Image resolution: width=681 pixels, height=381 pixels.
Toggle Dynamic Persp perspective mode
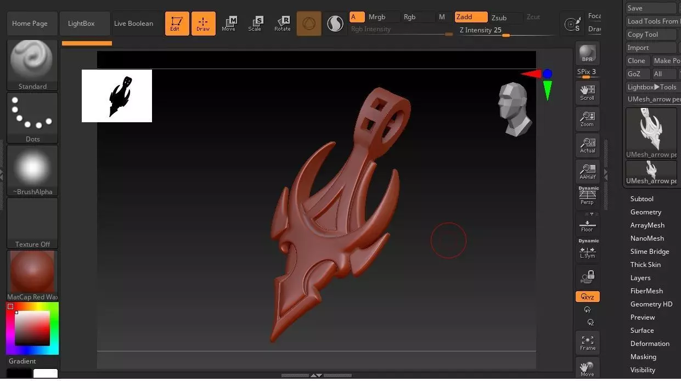[x=587, y=196]
